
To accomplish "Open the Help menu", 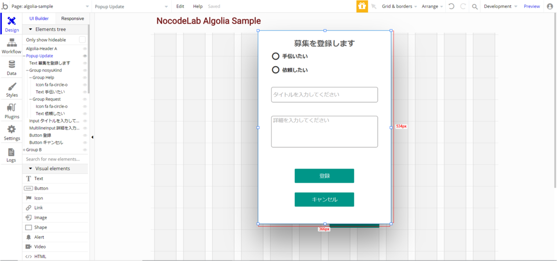I will (198, 6).
